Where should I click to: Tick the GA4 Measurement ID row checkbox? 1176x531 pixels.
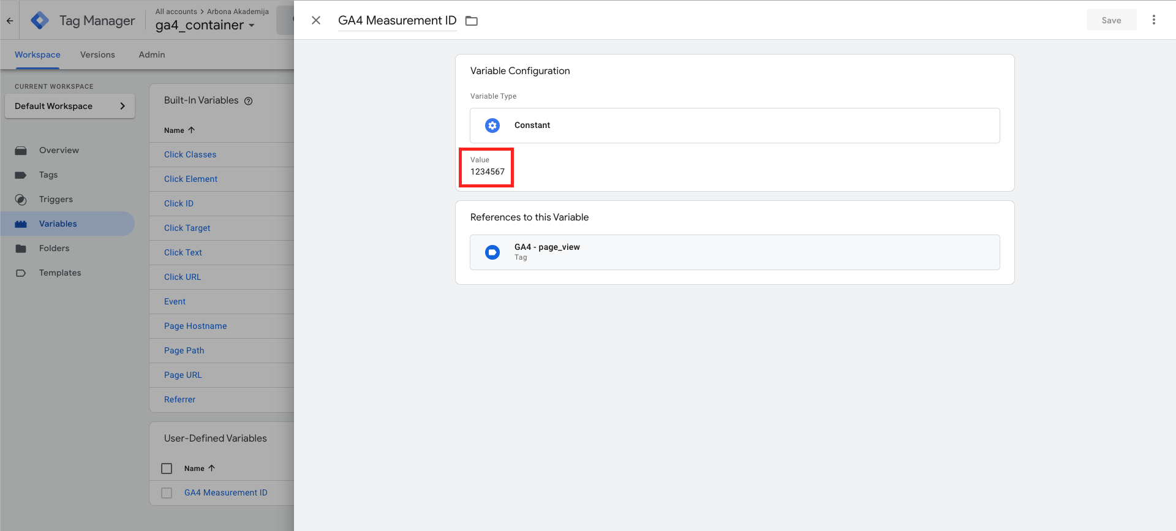click(x=167, y=493)
